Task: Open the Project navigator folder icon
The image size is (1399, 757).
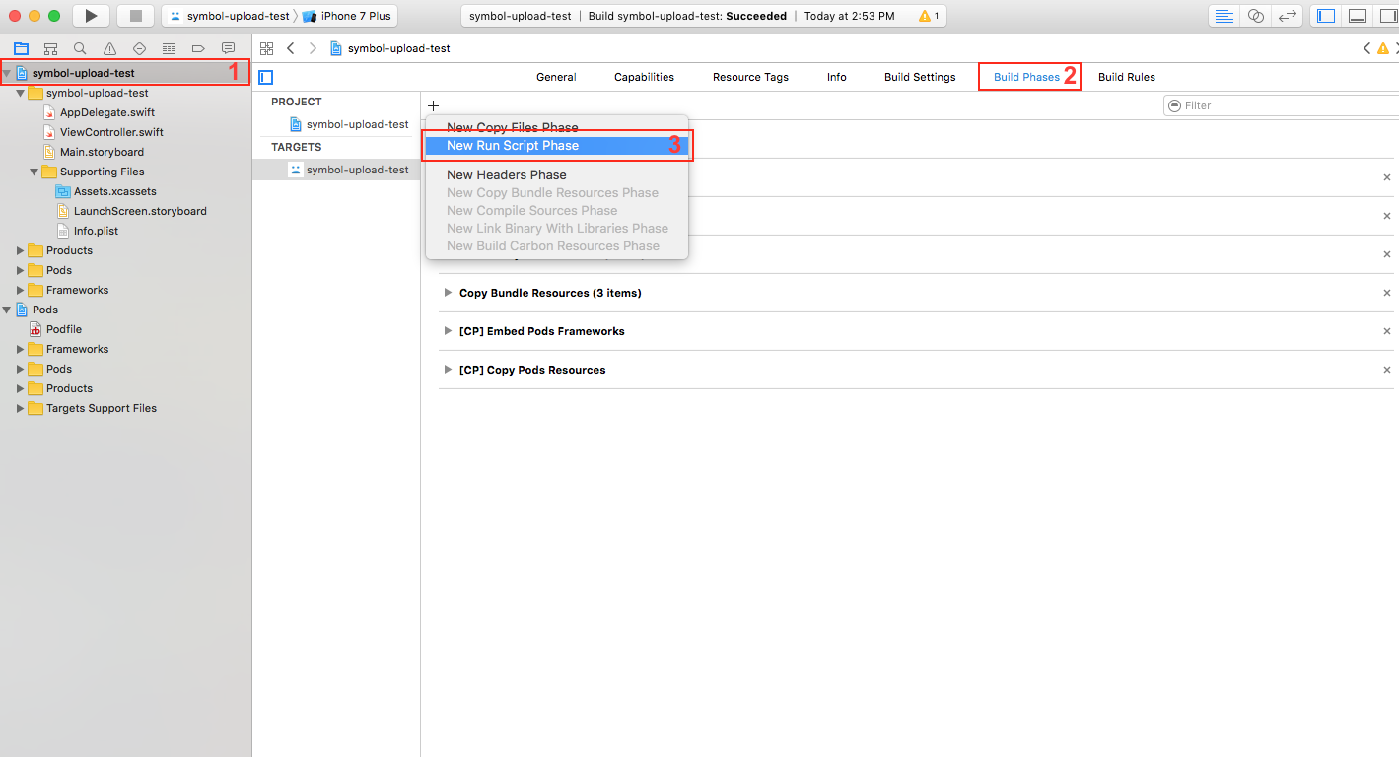Action: (x=21, y=48)
